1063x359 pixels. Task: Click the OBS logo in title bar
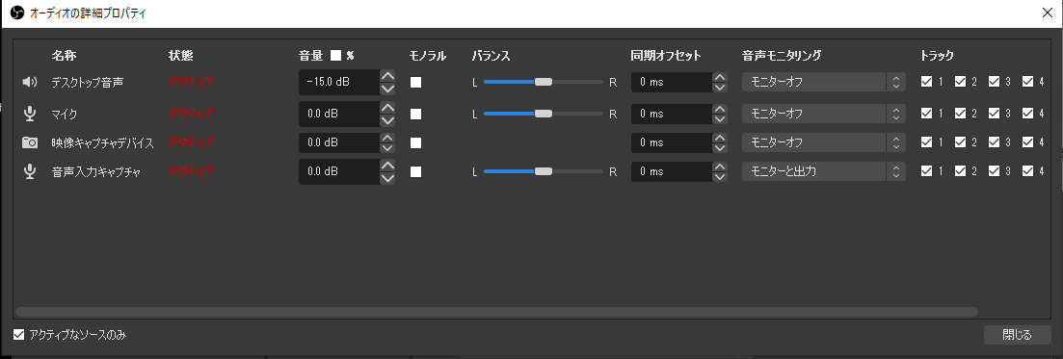pyautogui.click(x=17, y=13)
